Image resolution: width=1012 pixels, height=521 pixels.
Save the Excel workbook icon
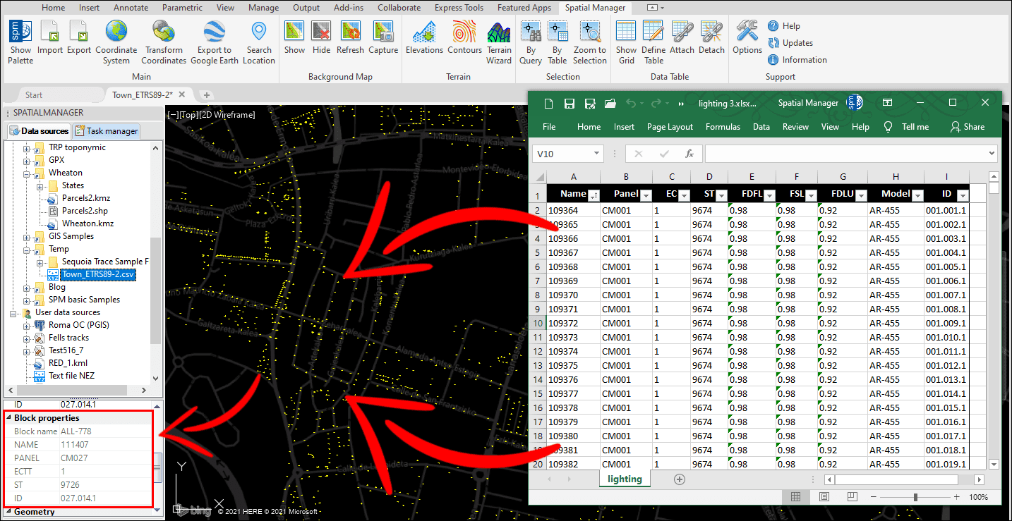[569, 104]
